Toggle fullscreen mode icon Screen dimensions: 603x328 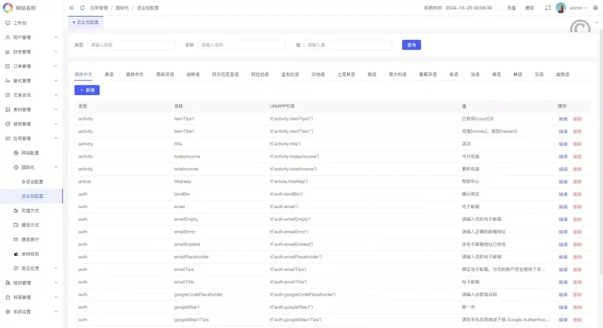[548, 8]
